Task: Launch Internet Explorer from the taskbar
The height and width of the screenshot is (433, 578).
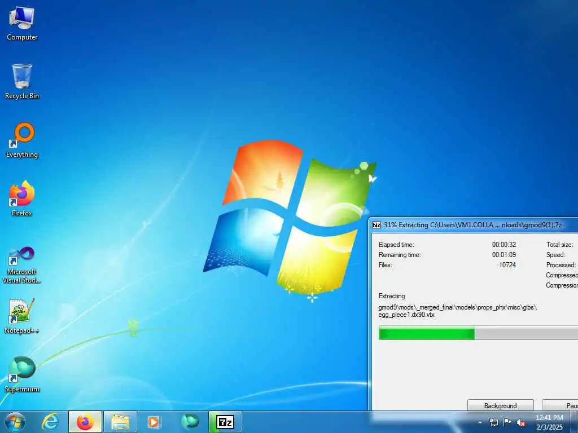Action: tap(50, 422)
